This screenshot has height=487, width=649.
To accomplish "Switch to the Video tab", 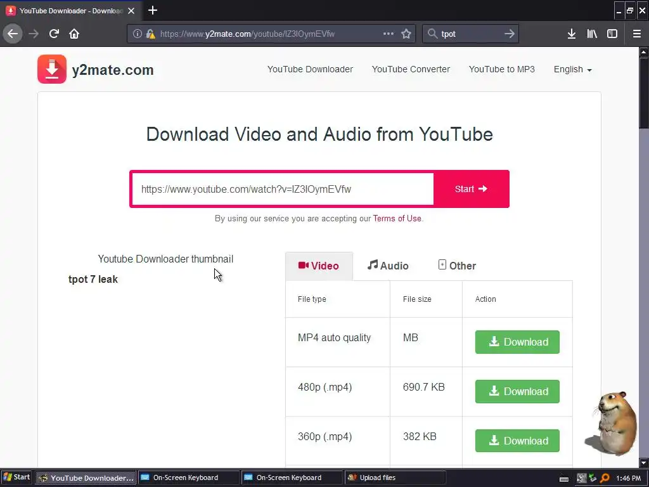I will 319,266.
